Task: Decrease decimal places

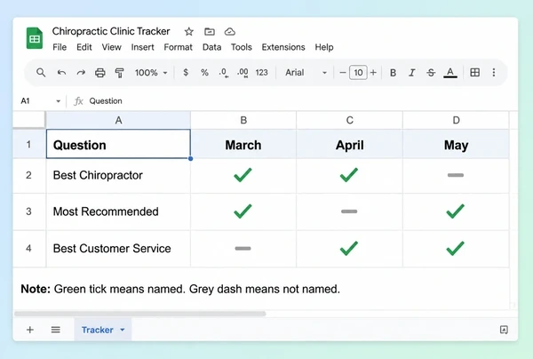Action: point(223,73)
